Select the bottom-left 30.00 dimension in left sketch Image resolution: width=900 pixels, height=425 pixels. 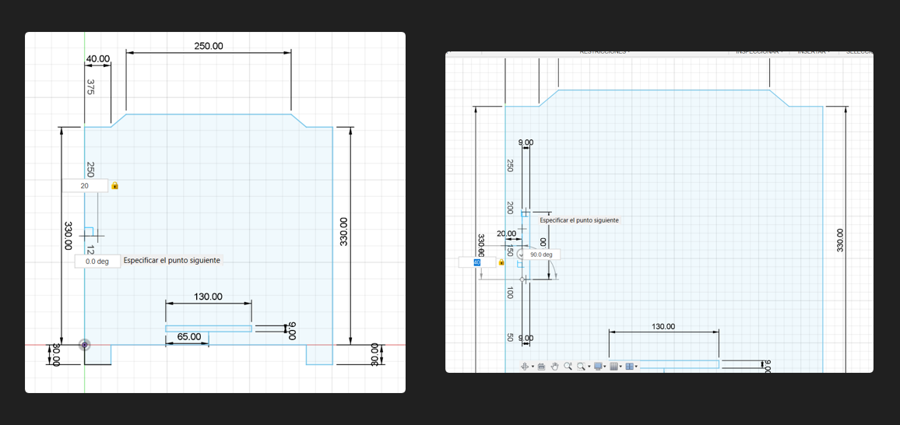coord(56,355)
